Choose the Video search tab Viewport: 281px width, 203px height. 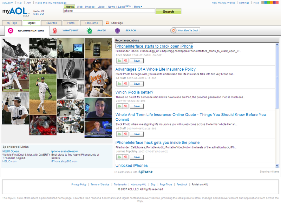pyautogui.click(x=101, y=7)
